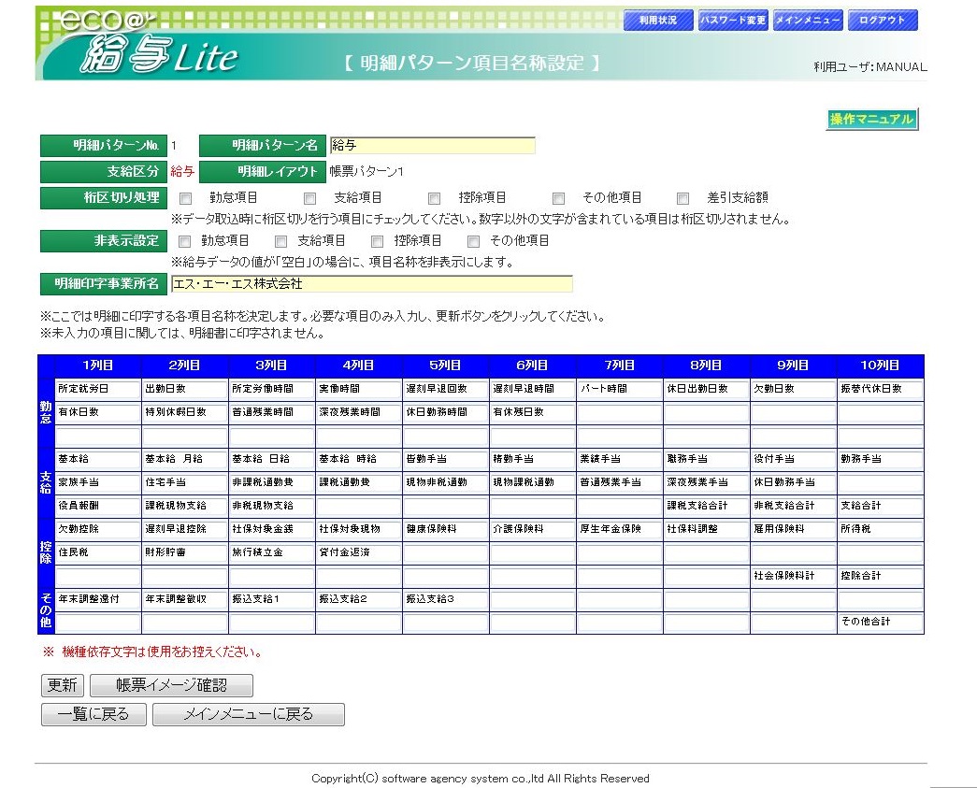Open the 操作マニュアル guide

(x=871, y=120)
